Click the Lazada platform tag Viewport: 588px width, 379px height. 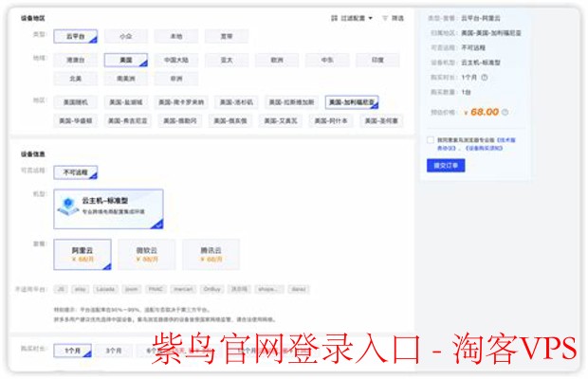click(x=105, y=289)
